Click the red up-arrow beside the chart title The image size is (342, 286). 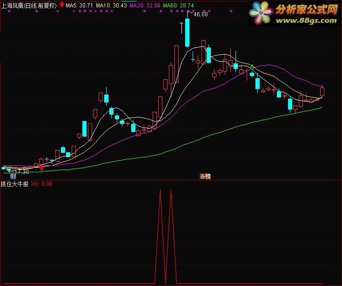pyautogui.click(x=62, y=4)
